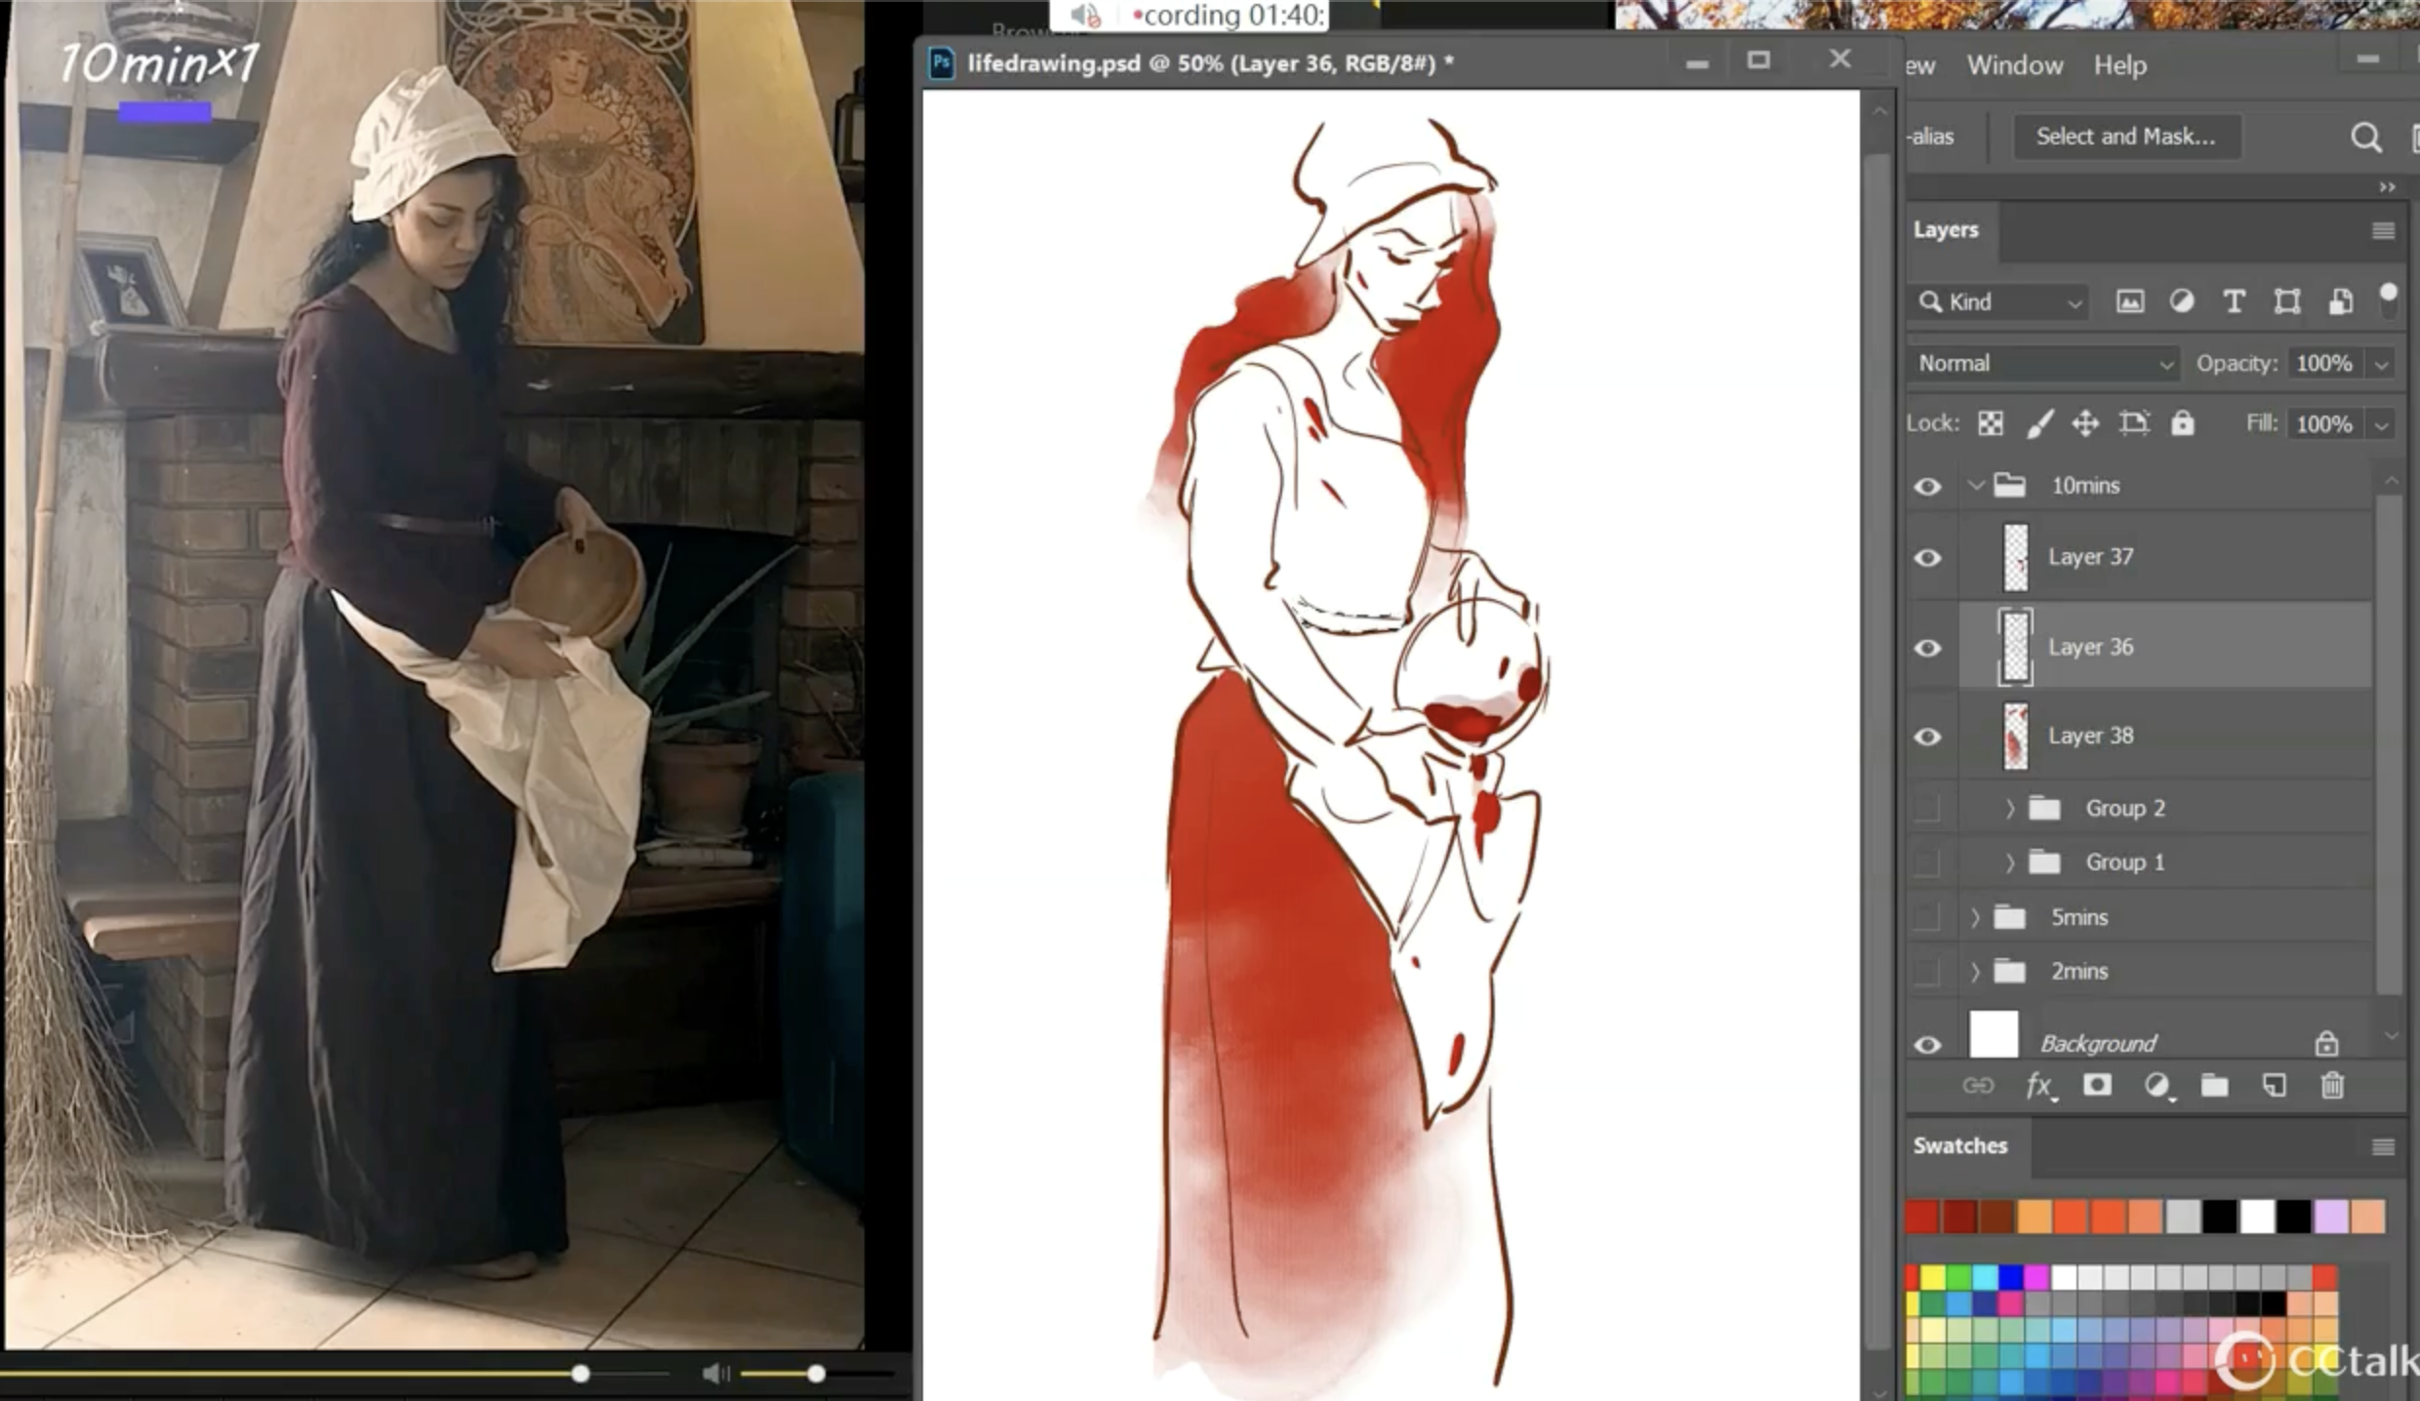Create a new layer with the page icon

(x=2274, y=1086)
